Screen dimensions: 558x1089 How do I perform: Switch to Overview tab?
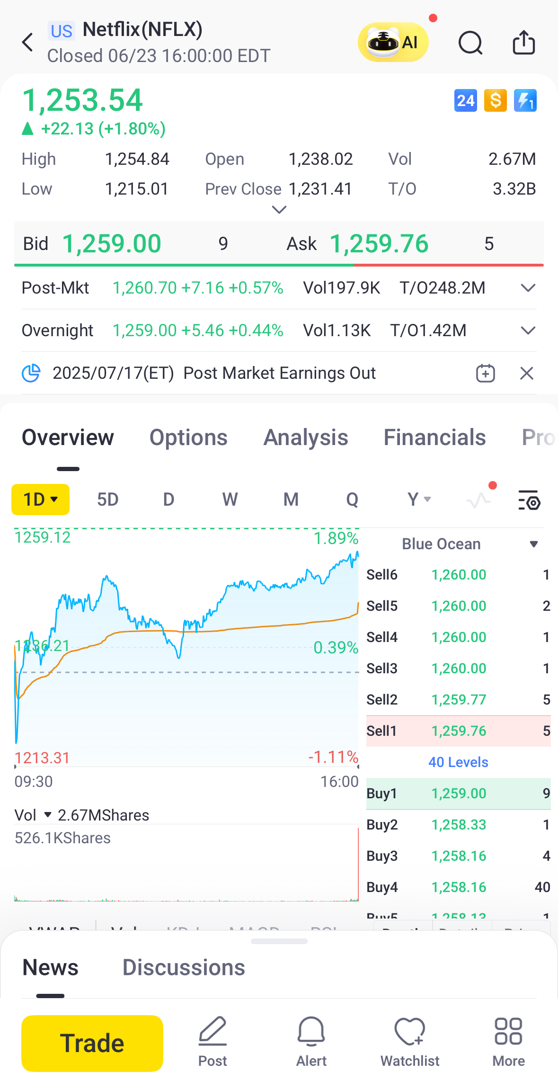pyautogui.click(x=68, y=437)
